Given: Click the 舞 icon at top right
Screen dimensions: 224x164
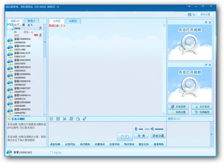Looking at the screenshot, I should tap(190, 15).
